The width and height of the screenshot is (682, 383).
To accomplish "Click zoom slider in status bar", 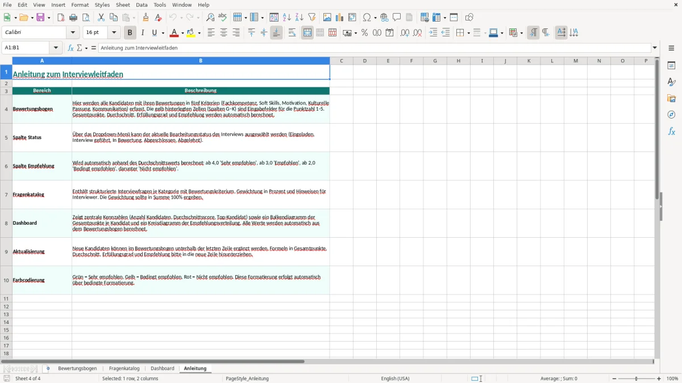I will pos(637,378).
